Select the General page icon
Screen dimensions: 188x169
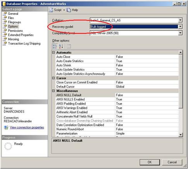(x=5, y=14)
